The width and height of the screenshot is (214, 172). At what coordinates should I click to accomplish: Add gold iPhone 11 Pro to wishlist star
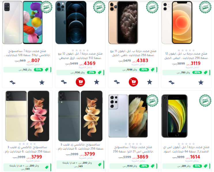(149, 82)
